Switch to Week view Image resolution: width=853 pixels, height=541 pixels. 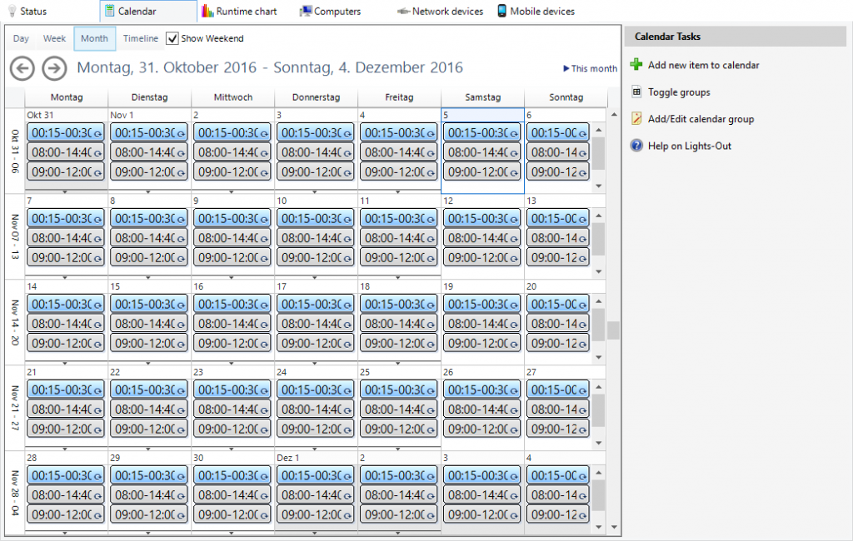pos(54,38)
